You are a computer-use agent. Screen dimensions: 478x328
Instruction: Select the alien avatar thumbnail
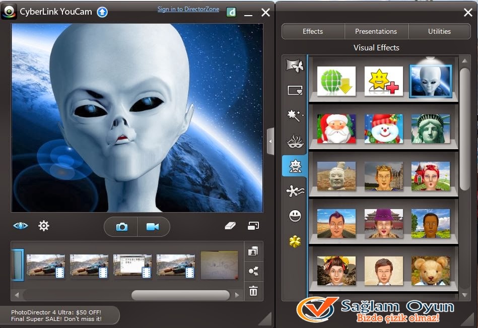431,82
